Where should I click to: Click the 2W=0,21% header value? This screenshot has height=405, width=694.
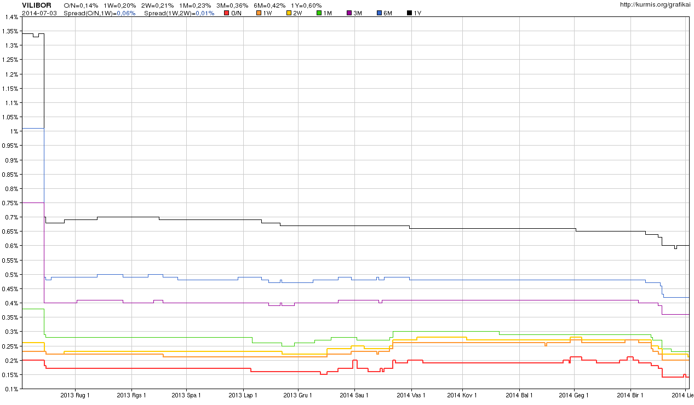158,5
